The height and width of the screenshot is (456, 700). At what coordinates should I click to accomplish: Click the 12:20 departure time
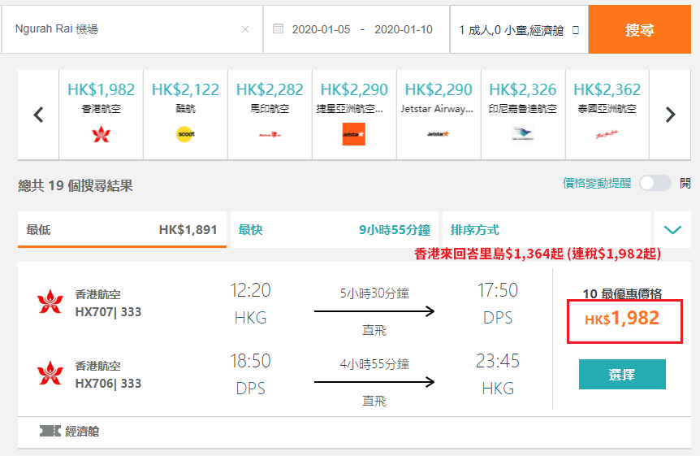250,291
